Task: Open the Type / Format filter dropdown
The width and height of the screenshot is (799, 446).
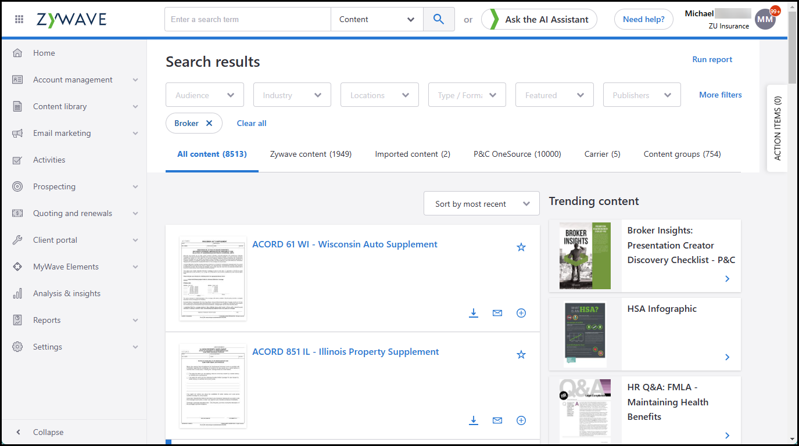Action: click(x=467, y=95)
